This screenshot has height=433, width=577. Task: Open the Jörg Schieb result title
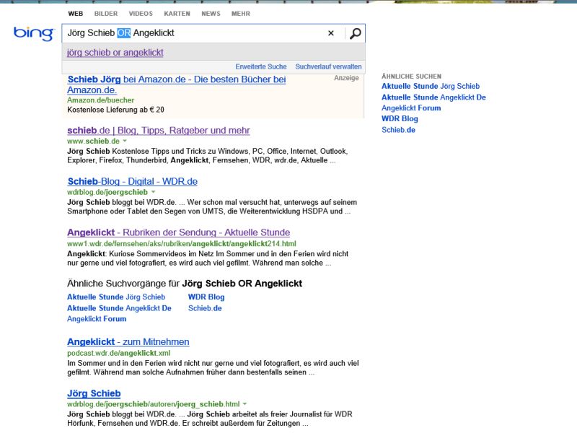point(94,393)
